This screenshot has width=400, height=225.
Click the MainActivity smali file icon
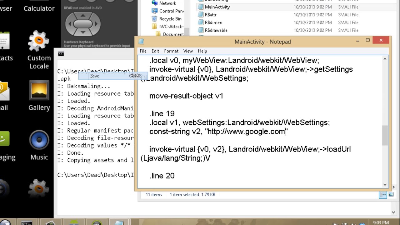(x=200, y=7)
